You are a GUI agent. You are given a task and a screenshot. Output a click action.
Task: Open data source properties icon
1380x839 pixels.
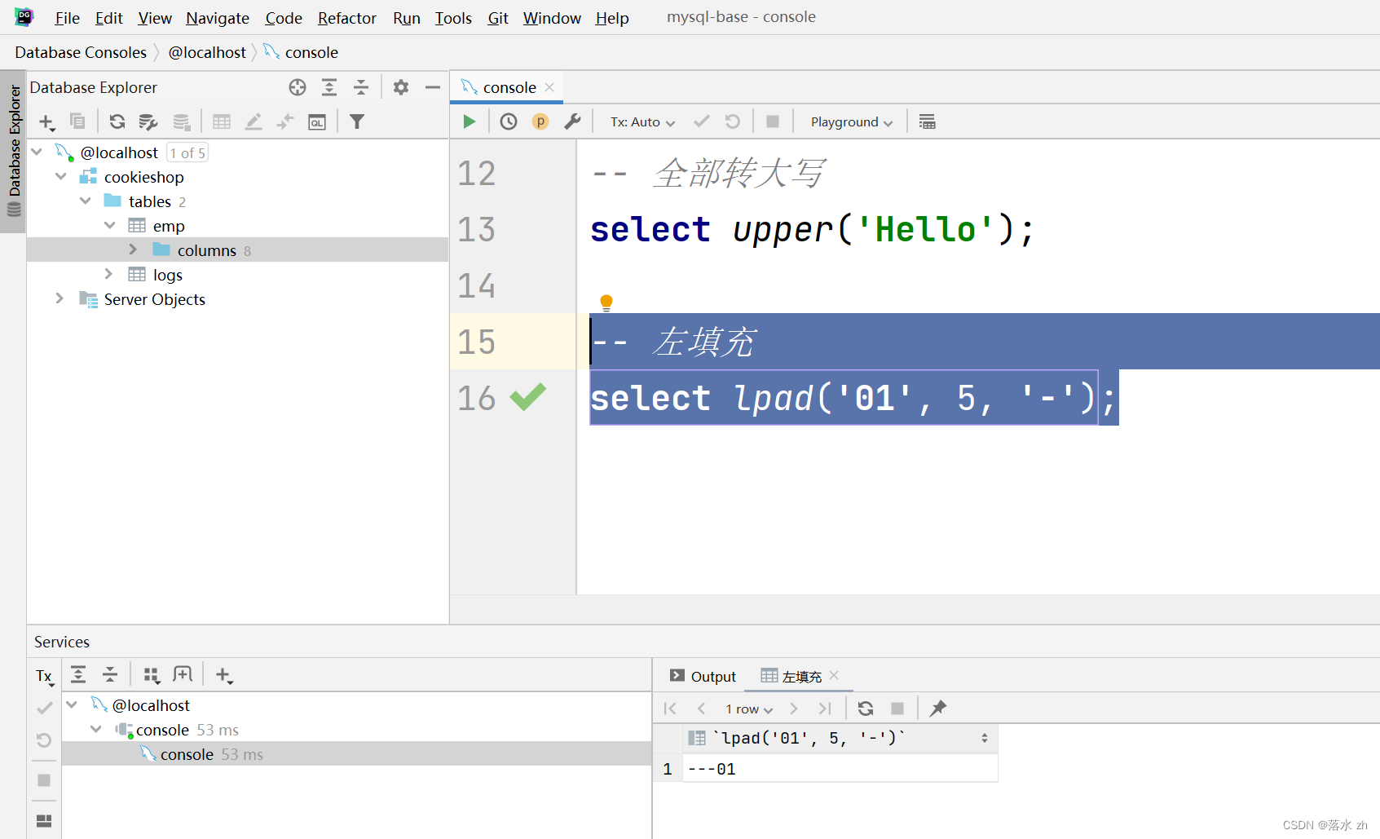pos(148,121)
